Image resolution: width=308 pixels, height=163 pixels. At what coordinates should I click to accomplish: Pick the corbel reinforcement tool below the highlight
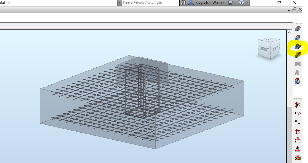click(297, 54)
